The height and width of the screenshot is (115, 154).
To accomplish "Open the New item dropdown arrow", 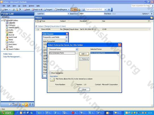I will coord(10,10).
